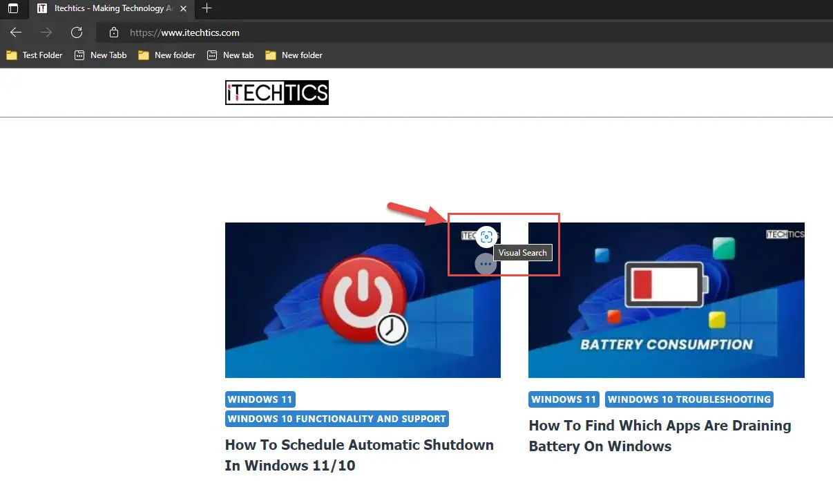Select the Windows 10 Troubleshooting tag

689,399
